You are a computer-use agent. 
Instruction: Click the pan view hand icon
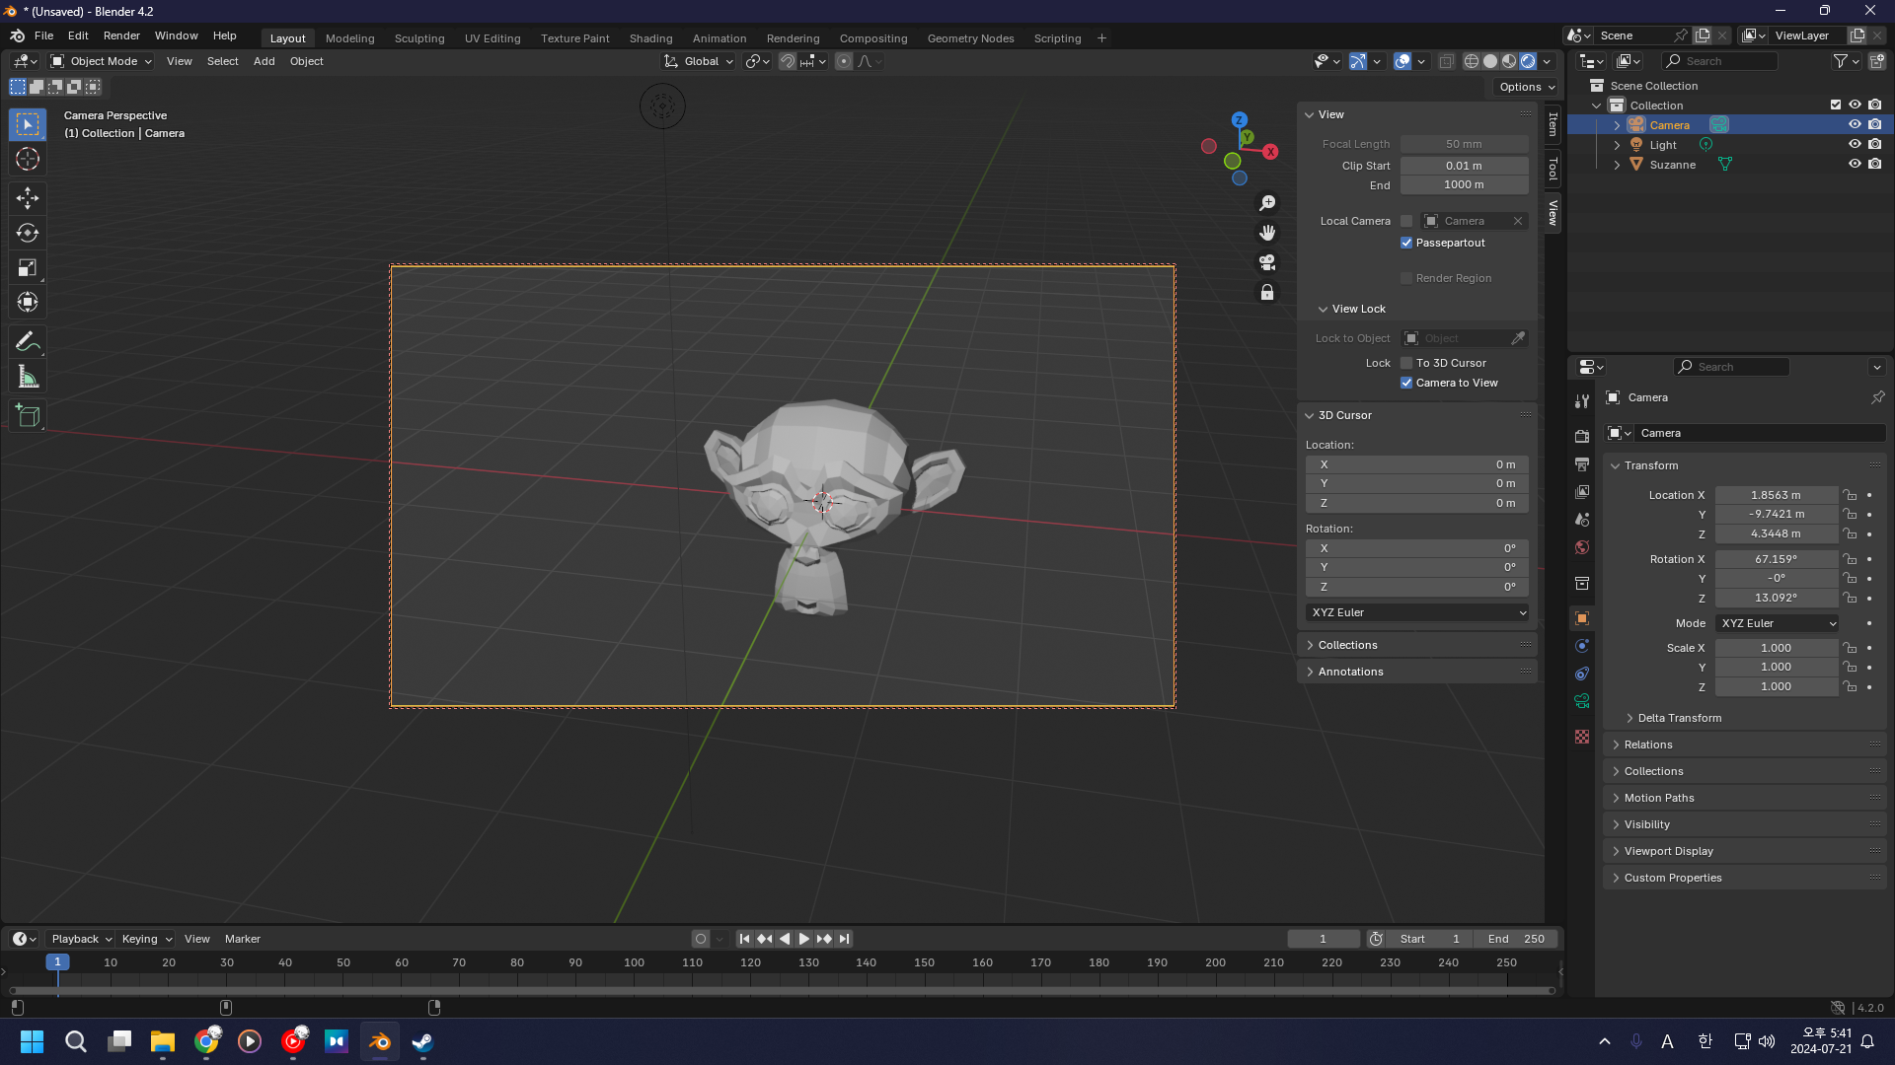coord(1267,233)
